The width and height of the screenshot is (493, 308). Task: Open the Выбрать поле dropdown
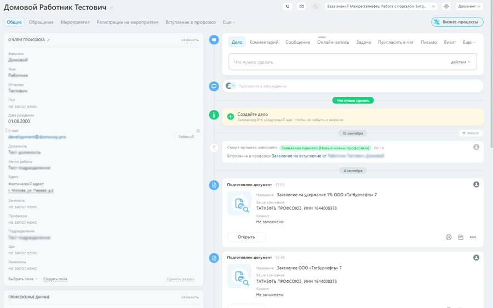(x=23, y=279)
